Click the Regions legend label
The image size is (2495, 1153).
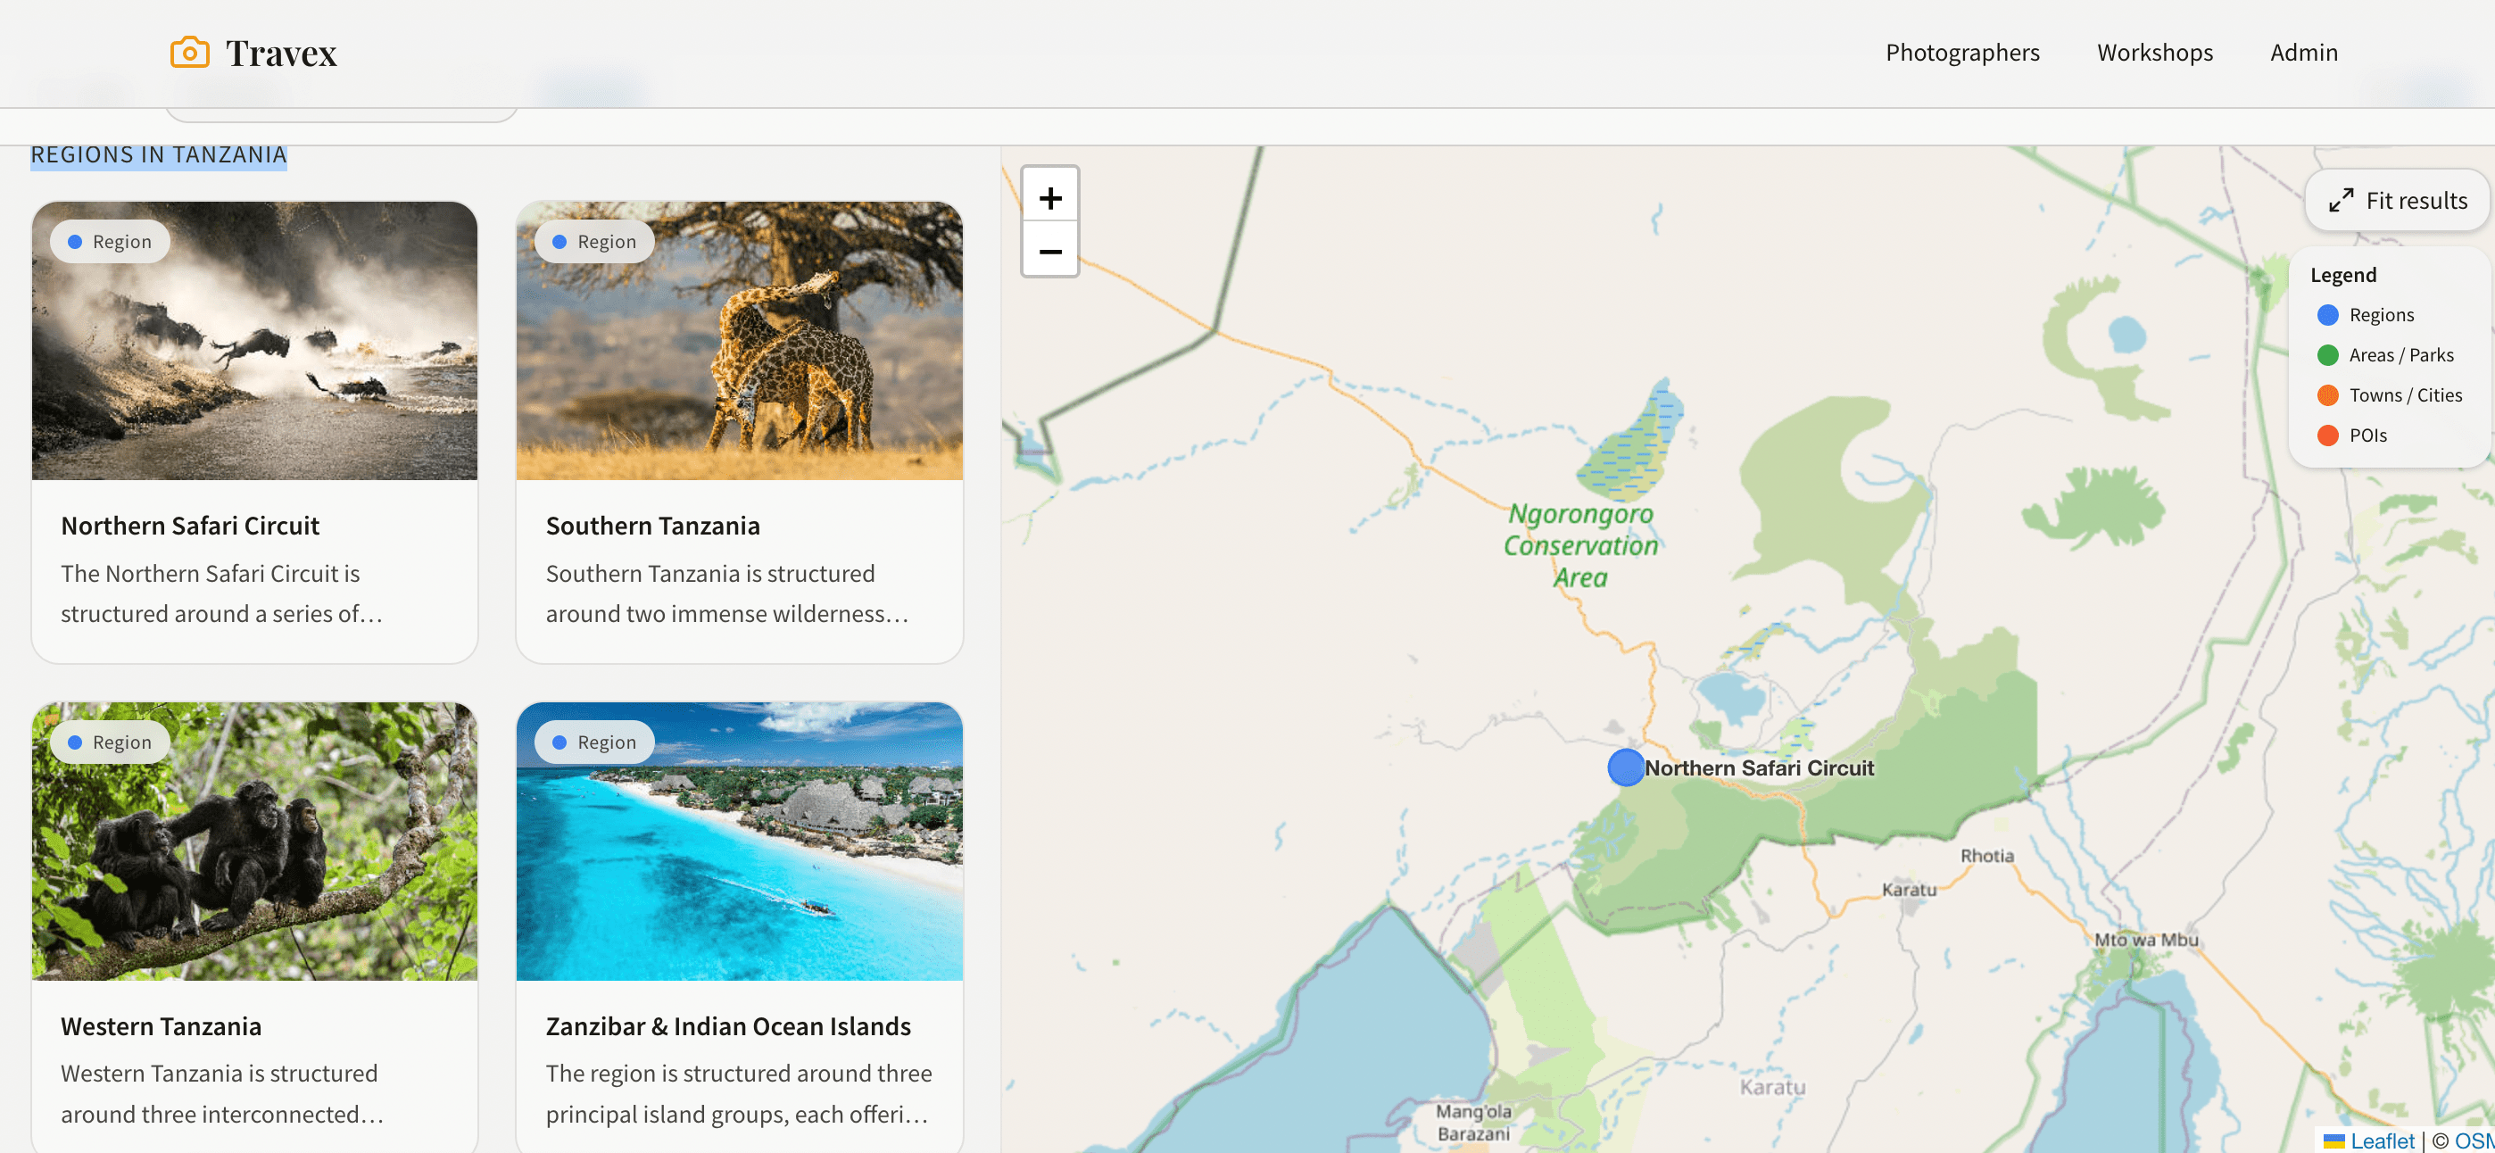point(2381,315)
